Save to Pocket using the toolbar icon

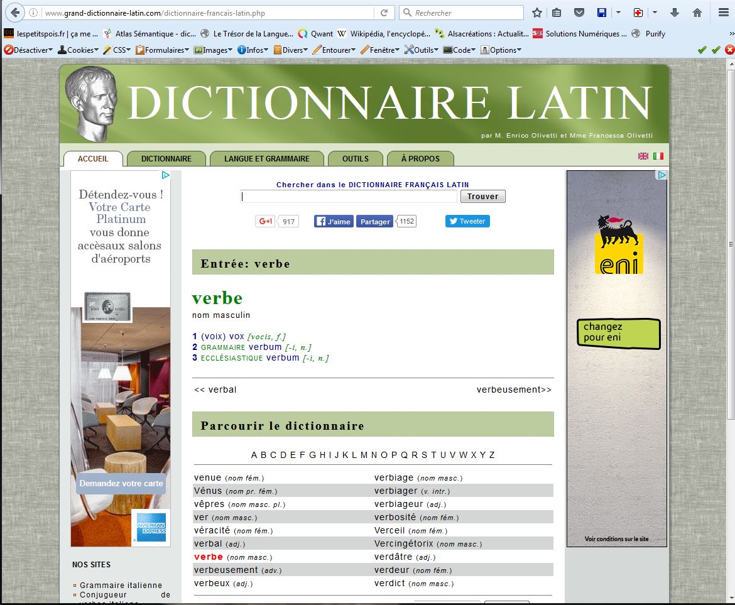click(580, 13)
